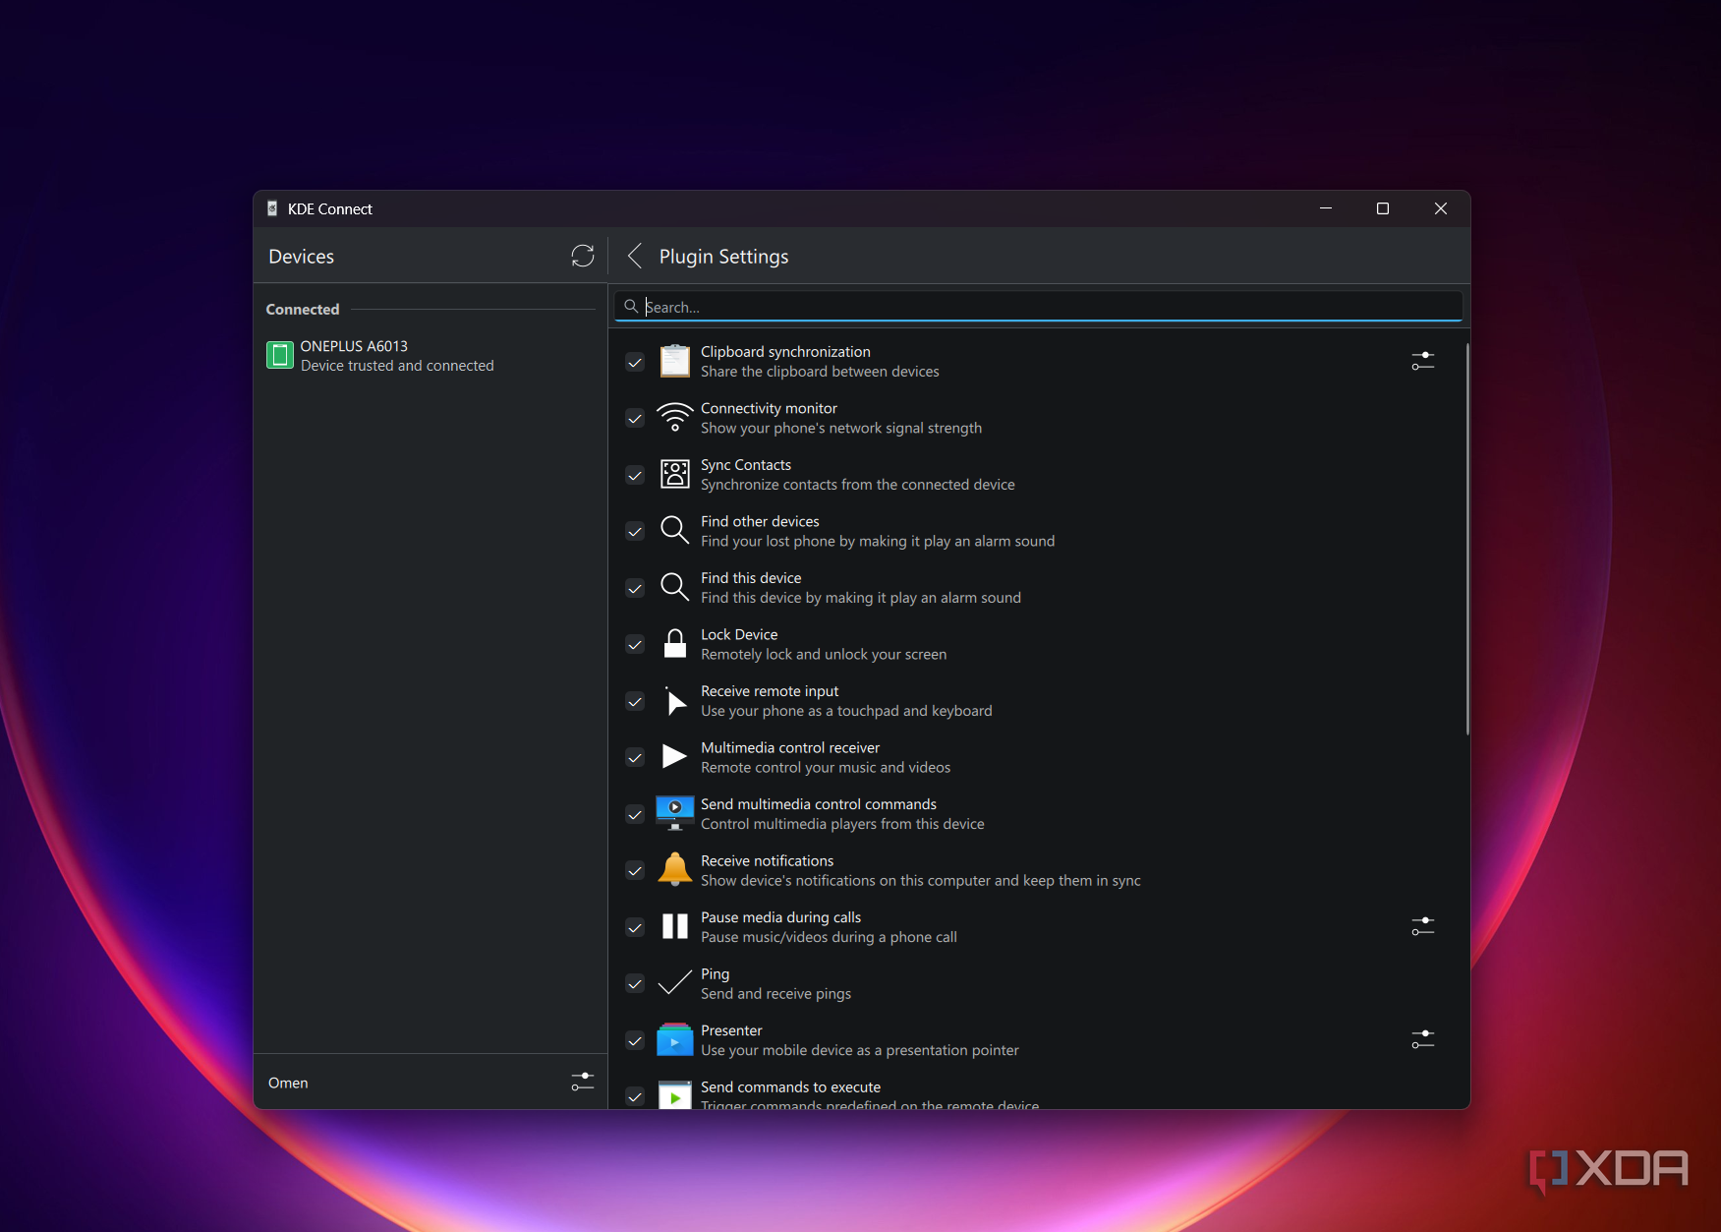Click the Presenter plugin icon

pos(674,1039)
